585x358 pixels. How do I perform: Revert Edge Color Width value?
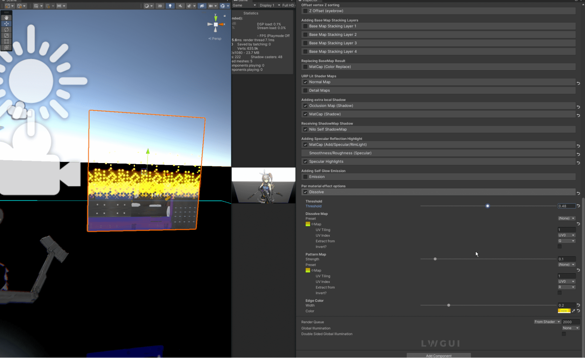coord(579,305)
